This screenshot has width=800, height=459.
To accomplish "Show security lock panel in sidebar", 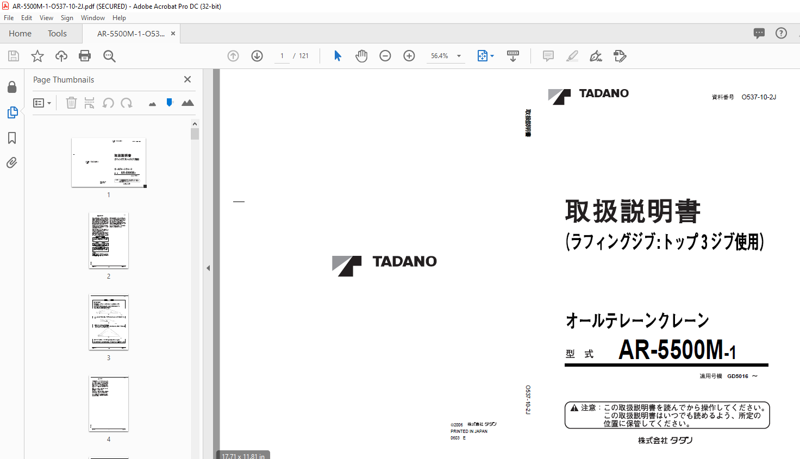I will point(12,87).
